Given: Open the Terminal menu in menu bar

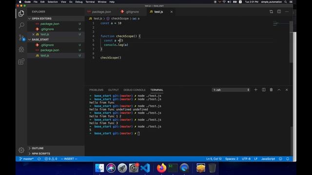Looking at the screenshot, I should [x=90, y=2].
